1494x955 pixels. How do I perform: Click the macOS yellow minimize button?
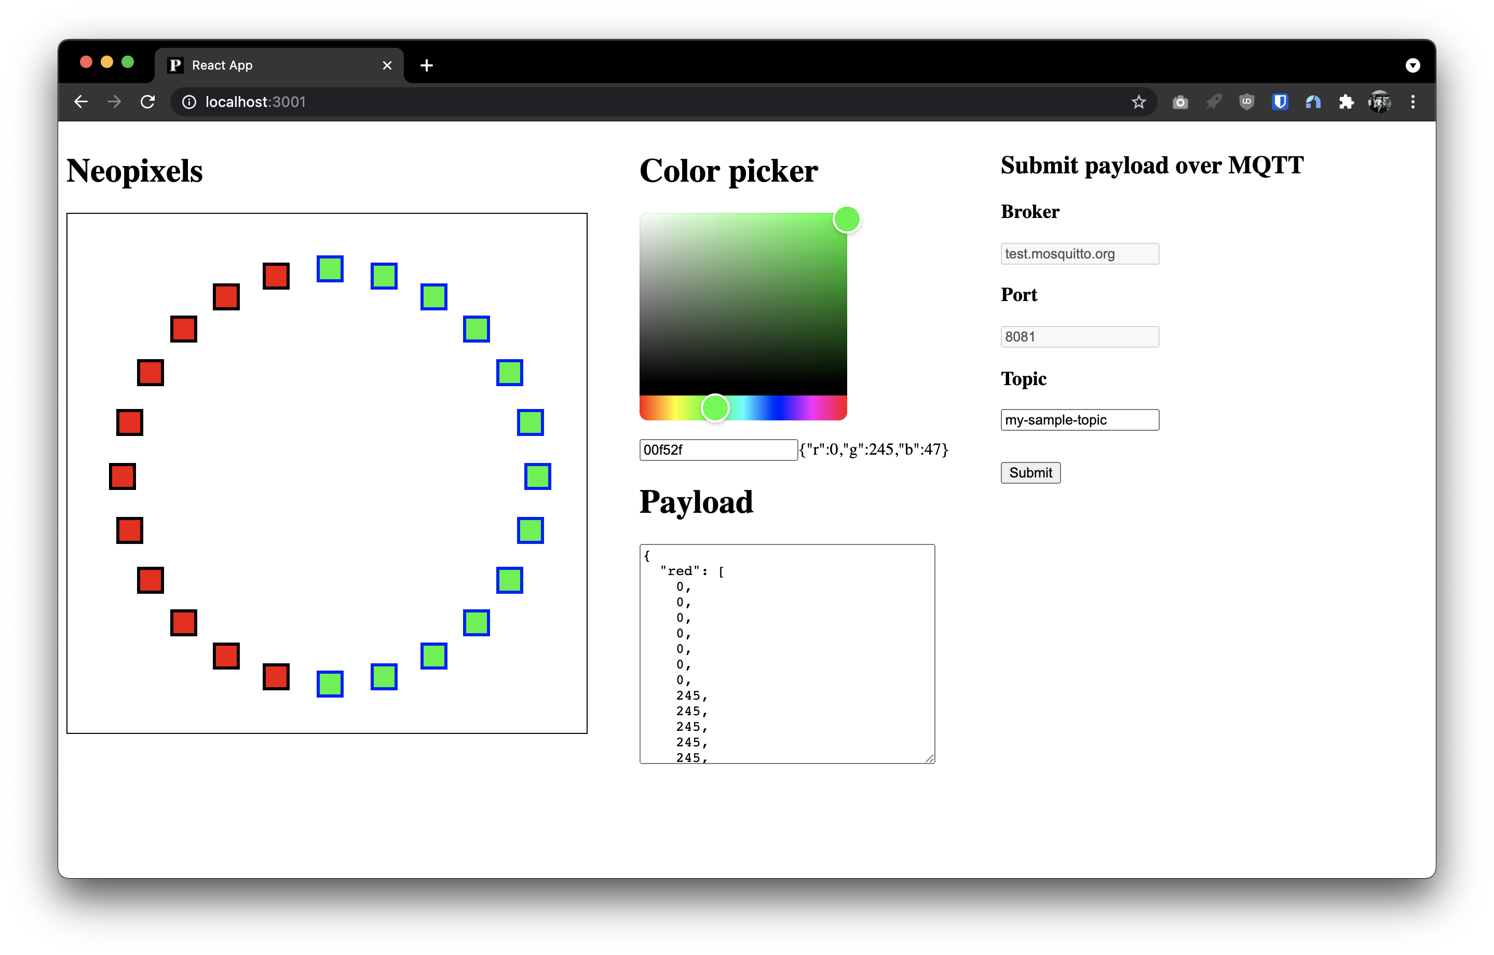point(107,62)
